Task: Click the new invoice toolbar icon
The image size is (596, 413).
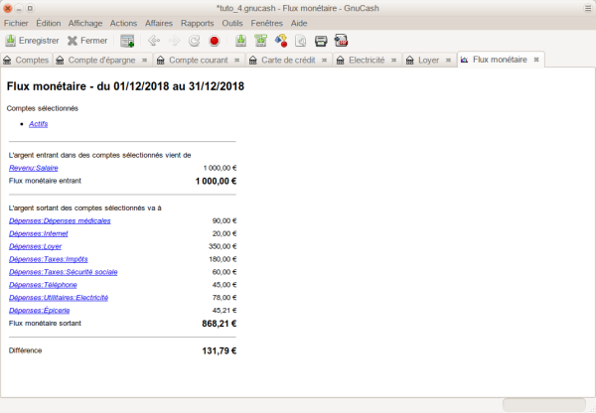Action: 127,41
